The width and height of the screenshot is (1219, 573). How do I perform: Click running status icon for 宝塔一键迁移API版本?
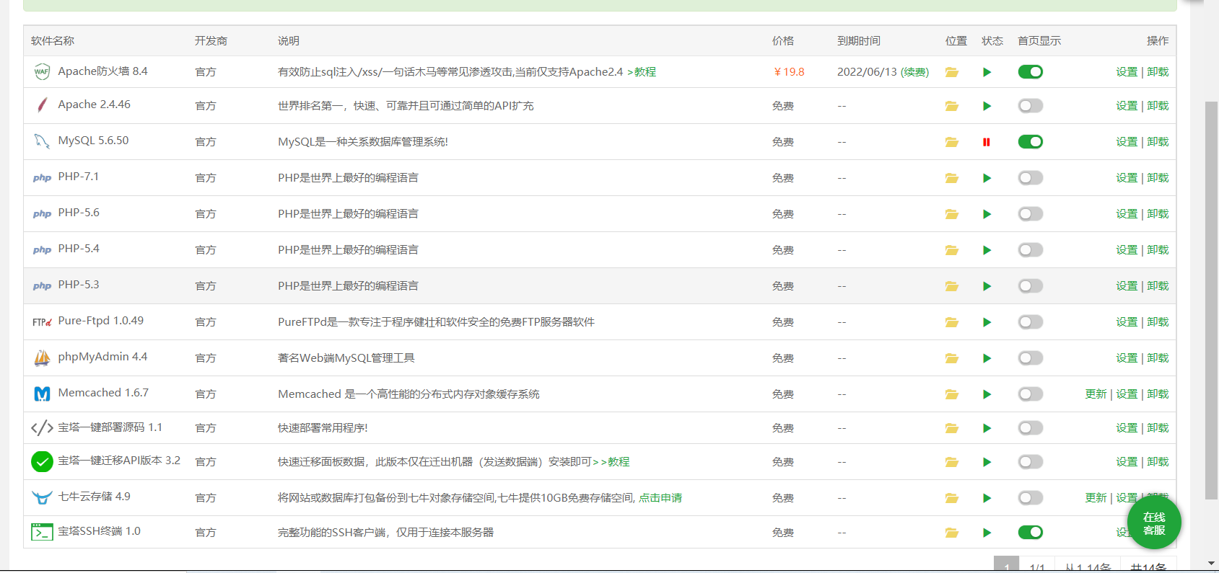click(x=987, y=462)
